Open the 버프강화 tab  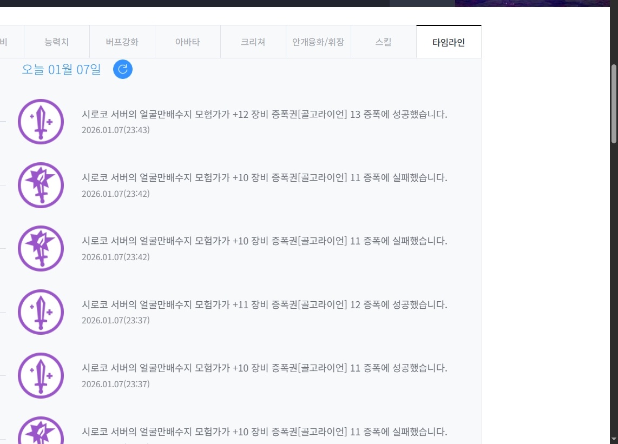click(122, 42)
